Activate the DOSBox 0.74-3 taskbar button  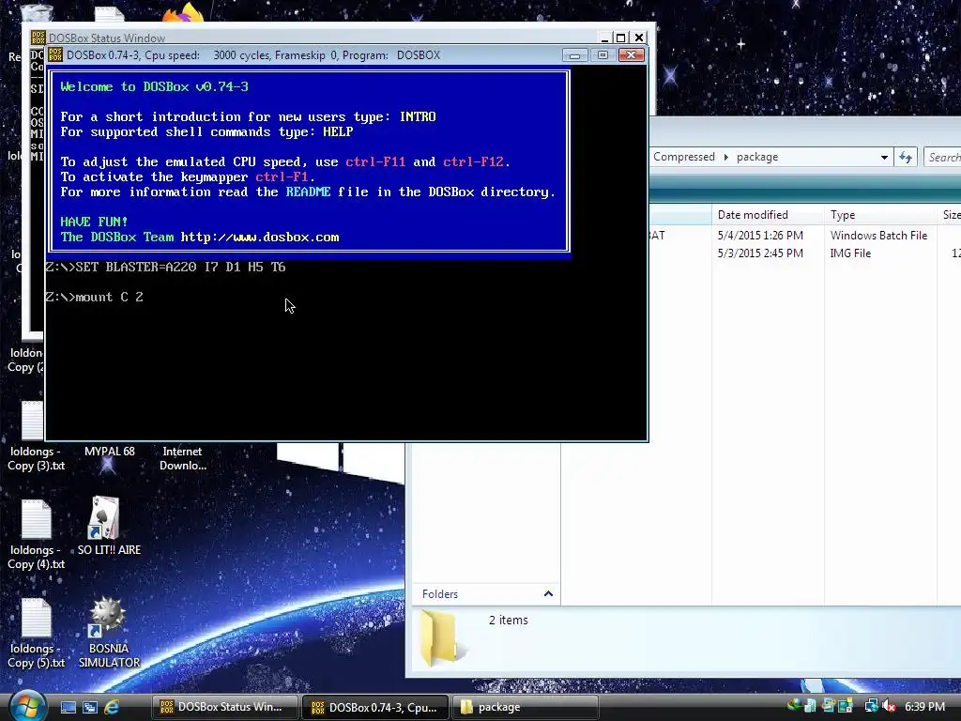[375, 707]
